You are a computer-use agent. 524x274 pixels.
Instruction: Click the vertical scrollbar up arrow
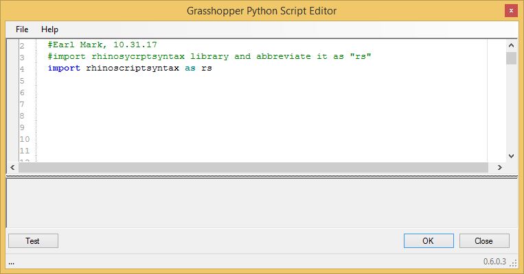pyautogui.click(x=511, y=45)
